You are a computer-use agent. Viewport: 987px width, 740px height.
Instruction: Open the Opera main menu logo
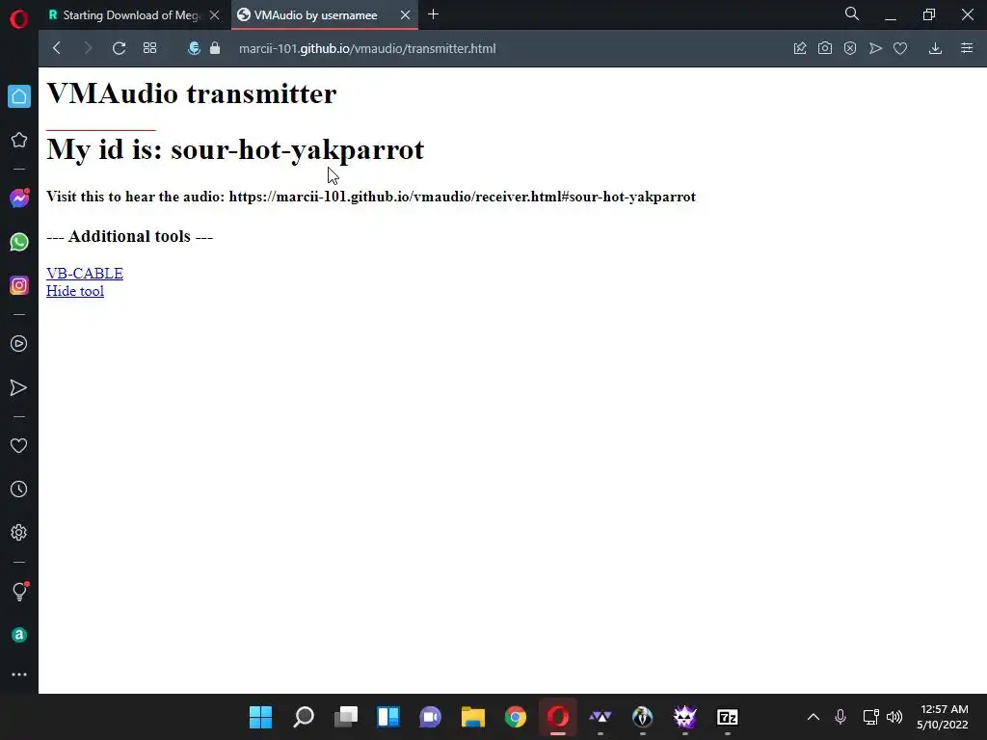coord(19,19)
